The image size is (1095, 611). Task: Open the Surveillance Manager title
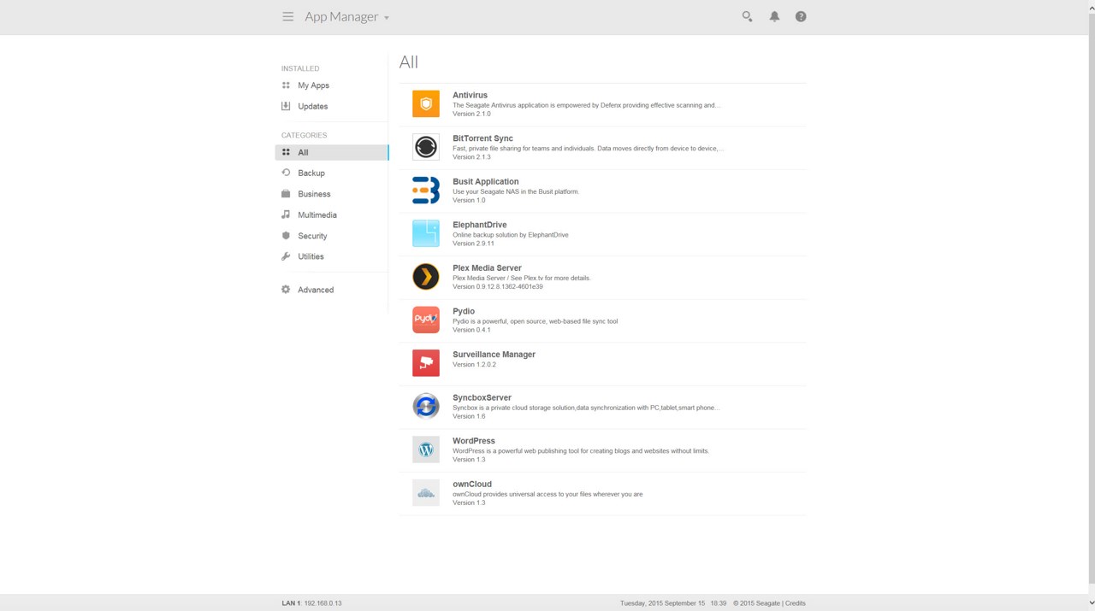point(494,354)
